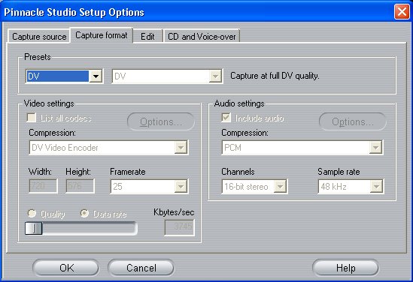The width and height of the screenshot is (413, 282).
Task: Click the audio settings Options button
Action: coord(352,121)
